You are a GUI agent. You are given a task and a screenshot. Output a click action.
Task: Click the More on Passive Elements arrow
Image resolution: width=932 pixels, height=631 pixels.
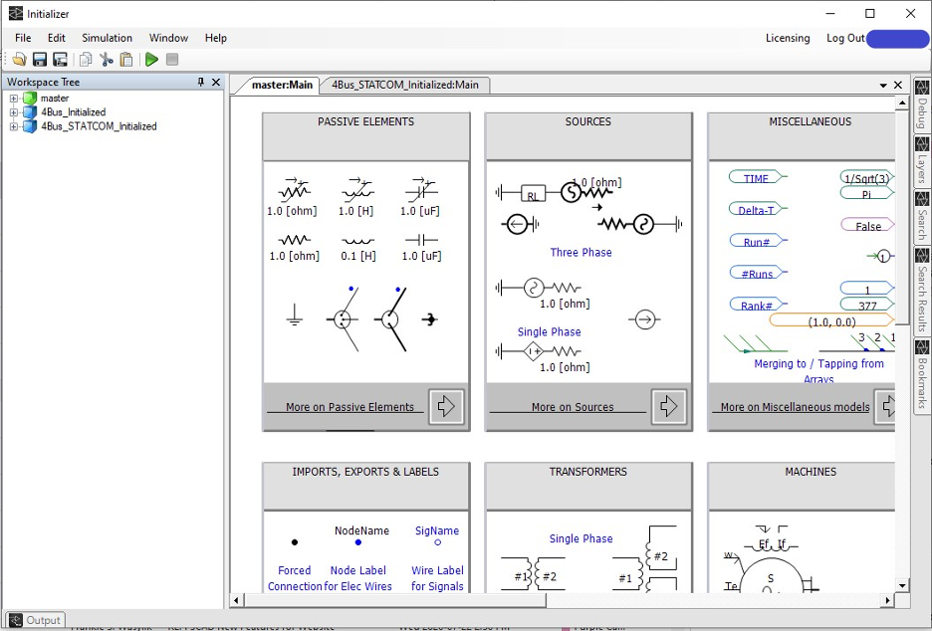[446, 406]
